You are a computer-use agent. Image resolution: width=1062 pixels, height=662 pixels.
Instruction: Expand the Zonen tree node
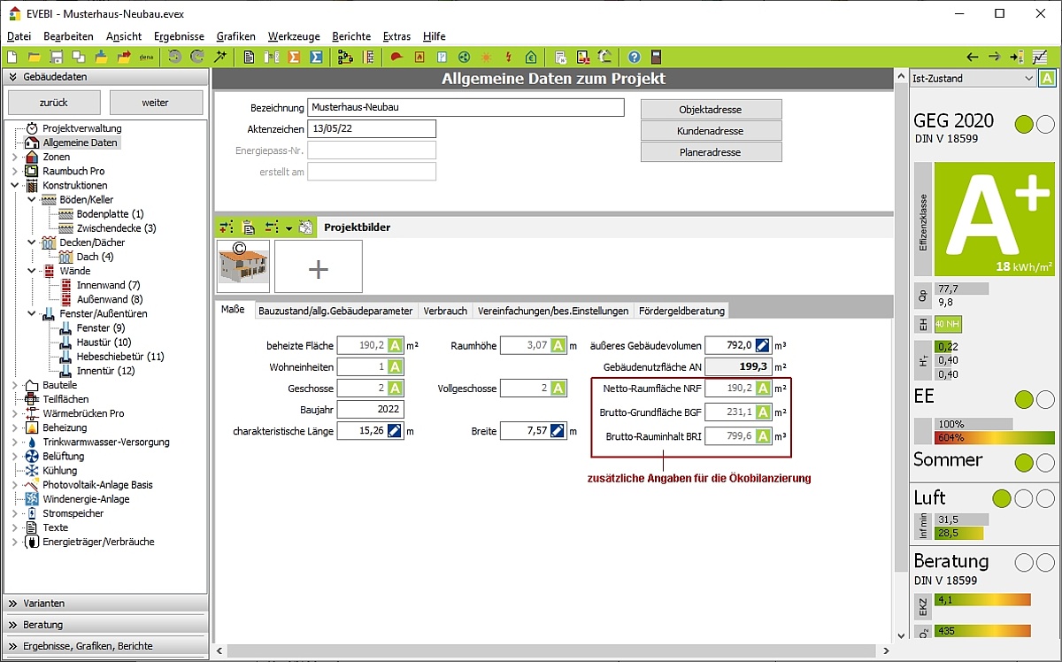click(x=14, y=157)
